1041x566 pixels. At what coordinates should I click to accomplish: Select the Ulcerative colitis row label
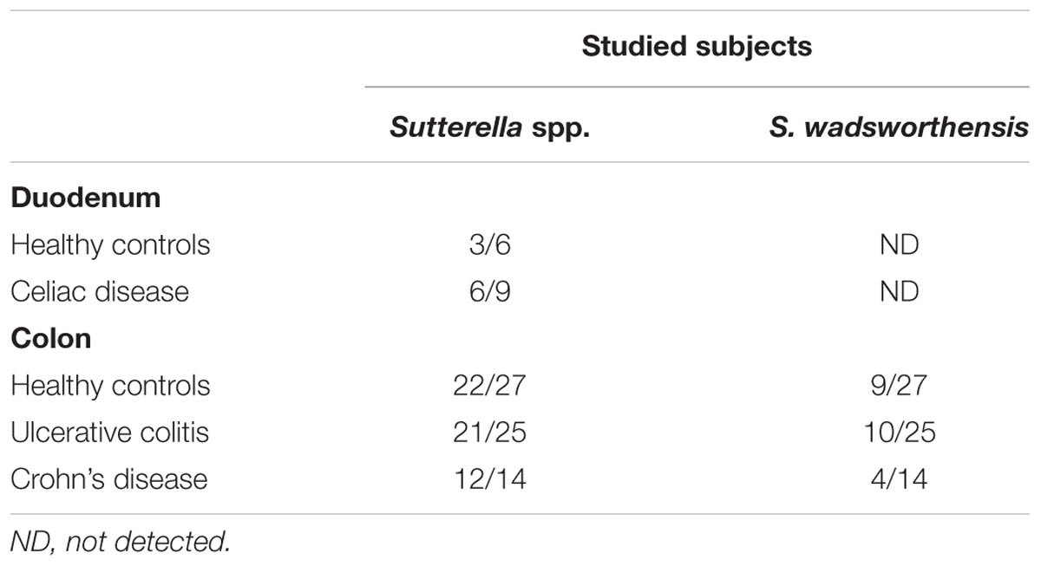click(109, 432)
